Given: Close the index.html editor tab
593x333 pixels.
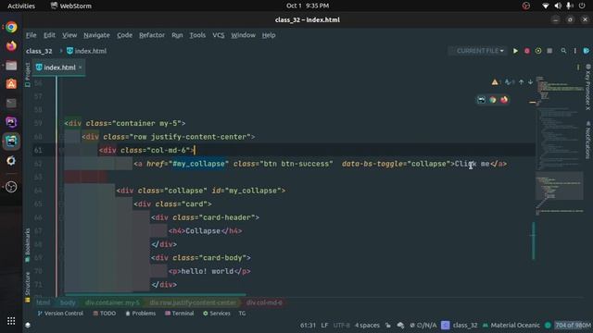Looking at the screenshot, I should 81,68.
